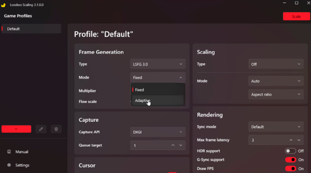Click the red add profile plus button
311x173 pixels.
click(x=16, y=129)
